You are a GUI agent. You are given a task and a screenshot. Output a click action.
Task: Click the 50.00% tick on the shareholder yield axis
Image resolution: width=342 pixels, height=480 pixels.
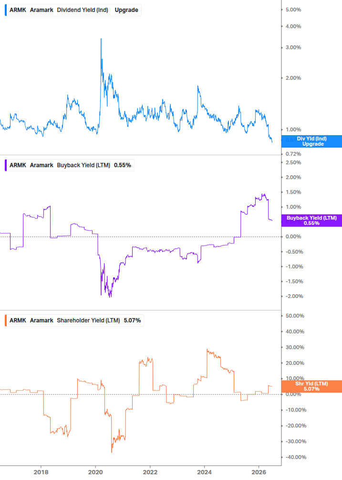(295, 316)
